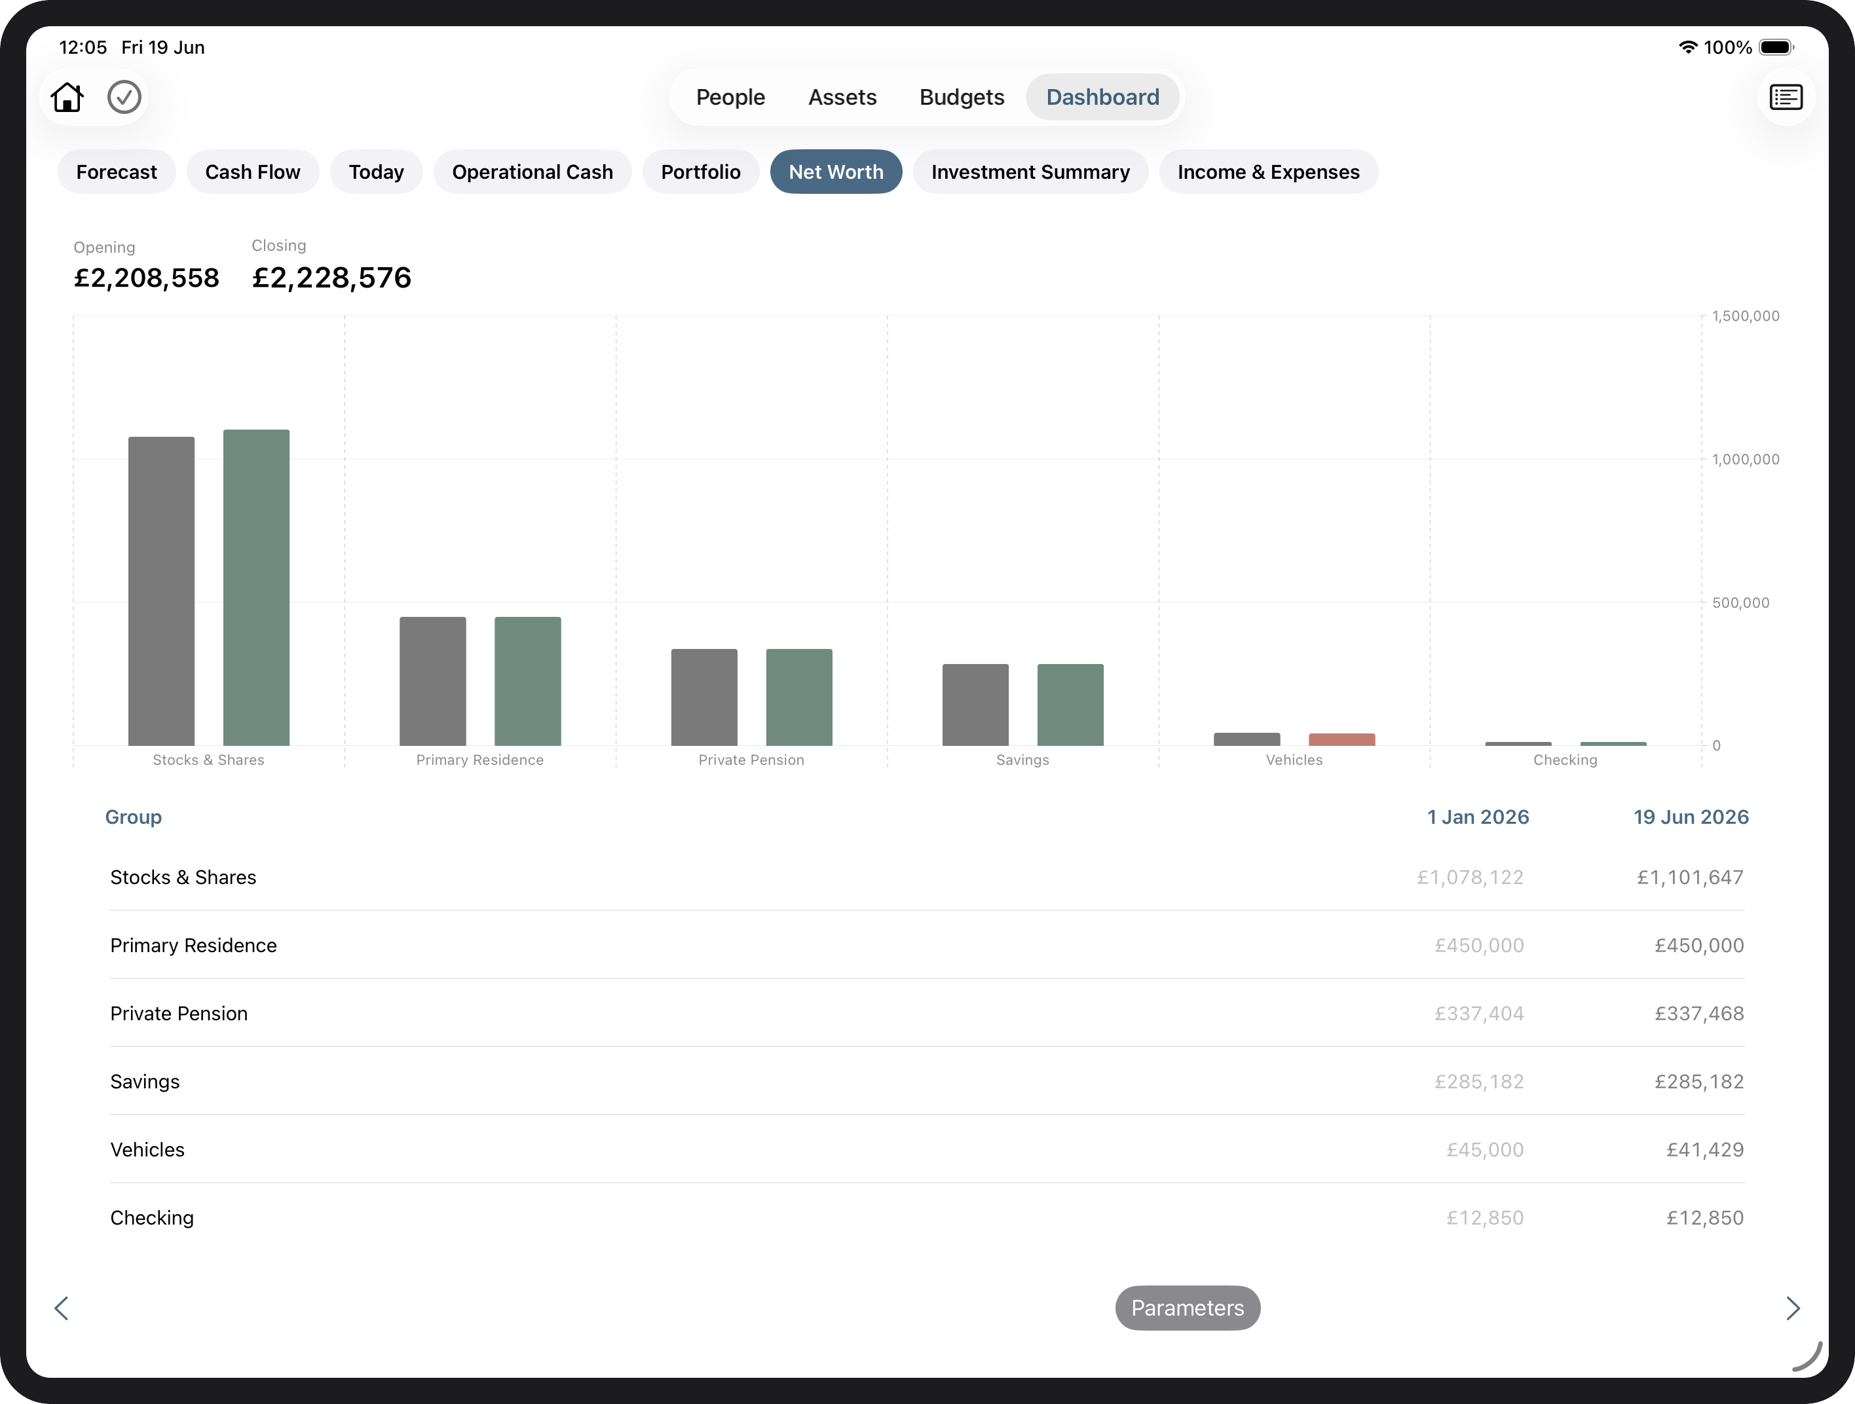Viewport: 1855px width, 1404px height.
Task: Tap the green Primary Residence closing bar
Action: coord(527,682)
